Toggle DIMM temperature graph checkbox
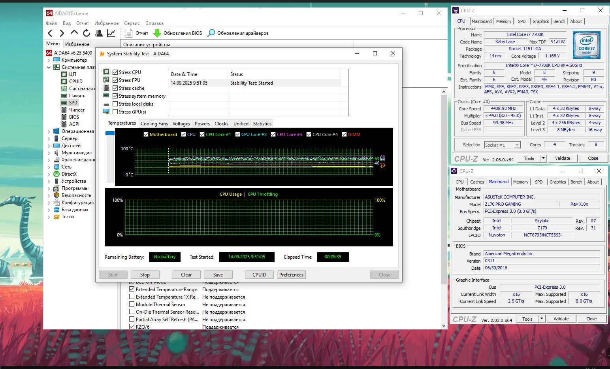This screenshot has width=610, height=369. pyautogui.click(x=345, y=134)
